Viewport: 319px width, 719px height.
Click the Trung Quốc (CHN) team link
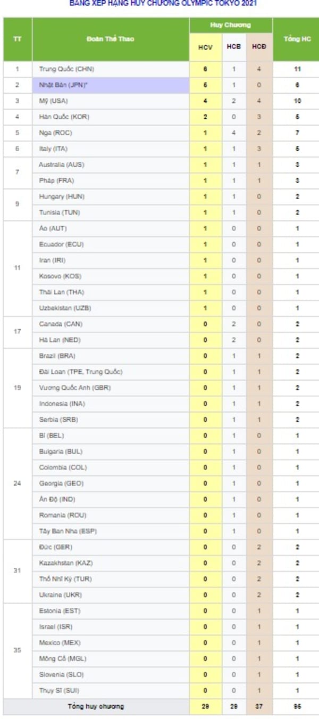click(66, 69)
